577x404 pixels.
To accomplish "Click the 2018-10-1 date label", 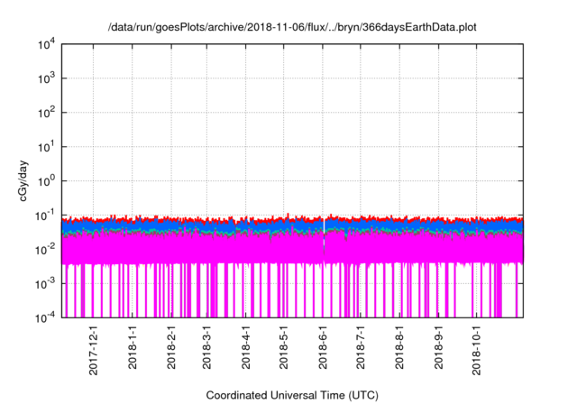I will coord(477,350).
